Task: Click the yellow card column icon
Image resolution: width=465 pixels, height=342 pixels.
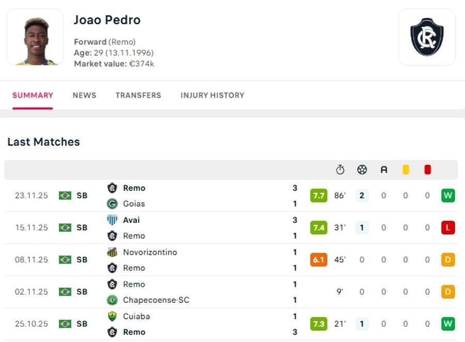Action: pyautogui.click(x=405, y=169)
